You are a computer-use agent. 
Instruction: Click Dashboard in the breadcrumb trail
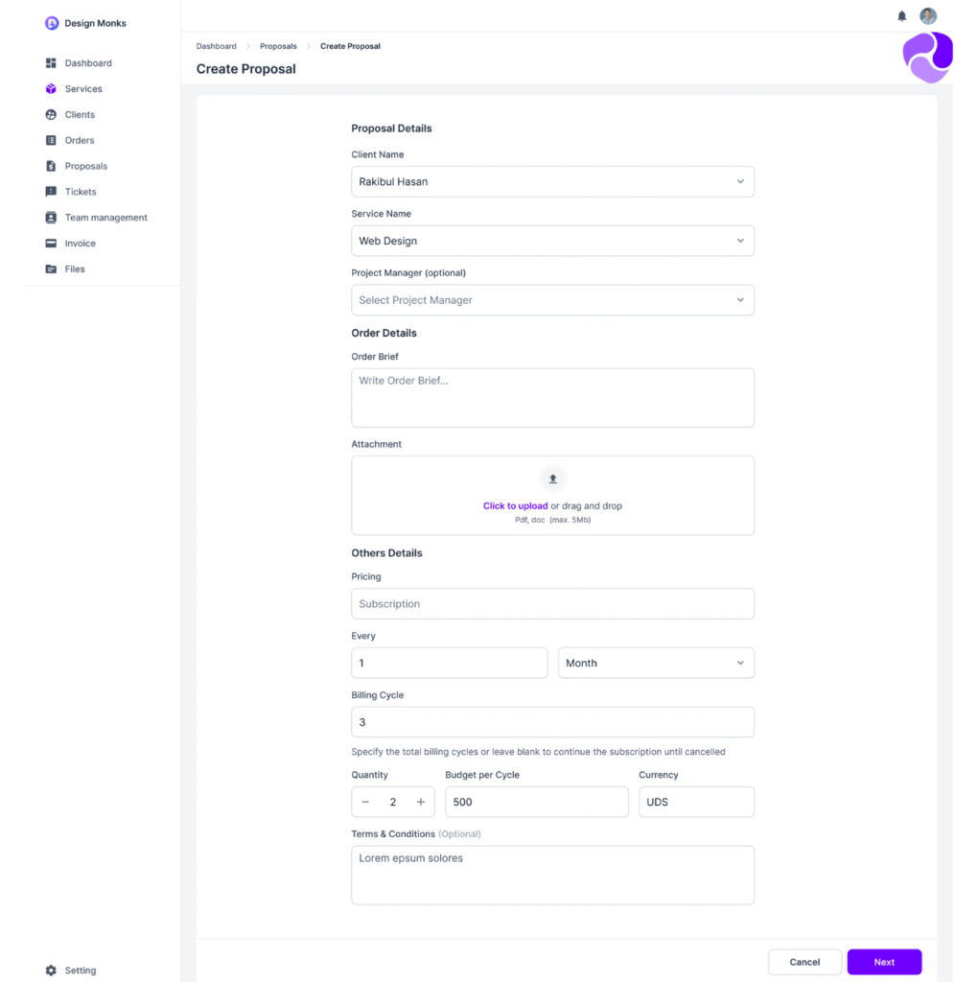216,45
